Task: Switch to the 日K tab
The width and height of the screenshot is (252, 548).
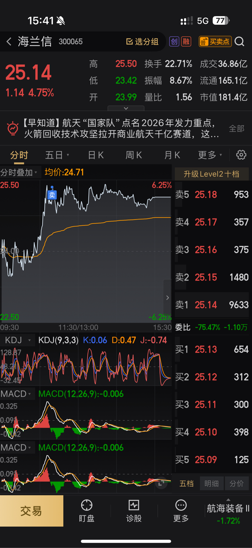Action: (x=96, y=155)
